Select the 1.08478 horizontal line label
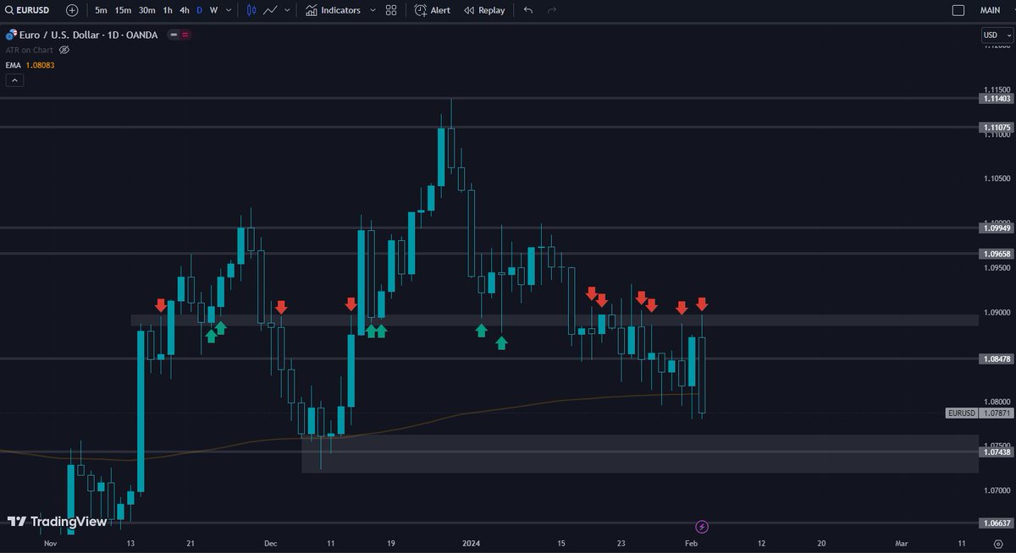 (x=996, y=359)
